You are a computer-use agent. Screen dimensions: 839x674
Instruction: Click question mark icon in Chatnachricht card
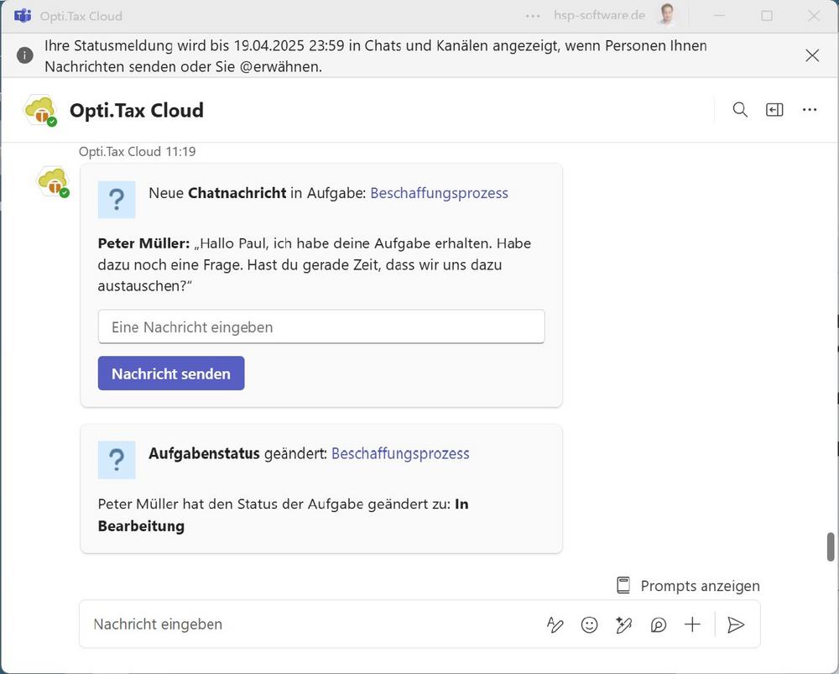pos(117,200)
